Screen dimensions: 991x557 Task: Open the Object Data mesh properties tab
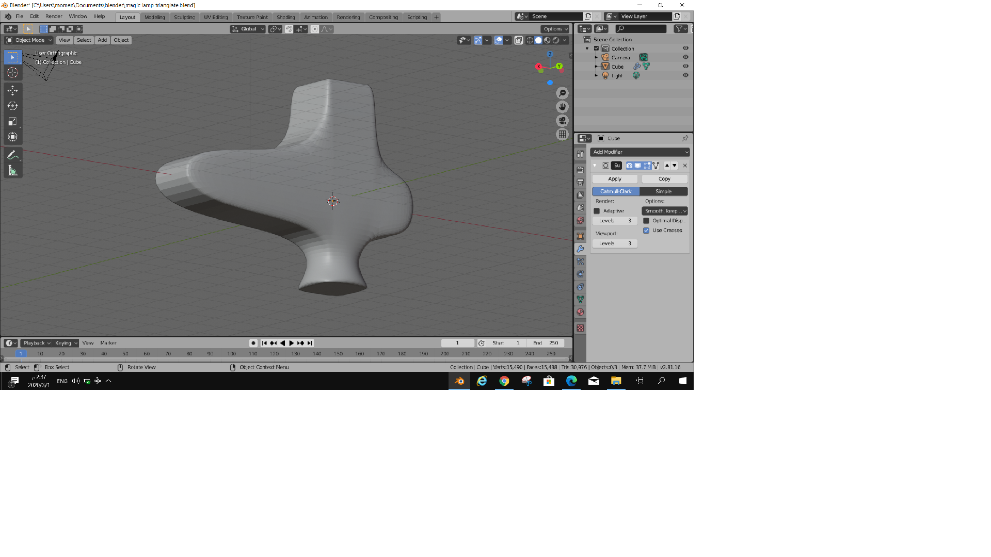(580, 299)
